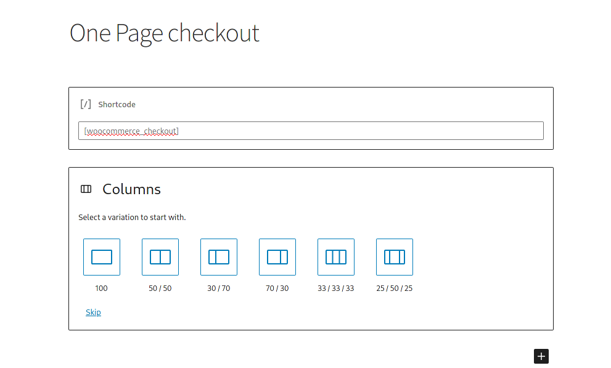
Task: Click the '30 / 70' layout label
Action: (219, 288)
